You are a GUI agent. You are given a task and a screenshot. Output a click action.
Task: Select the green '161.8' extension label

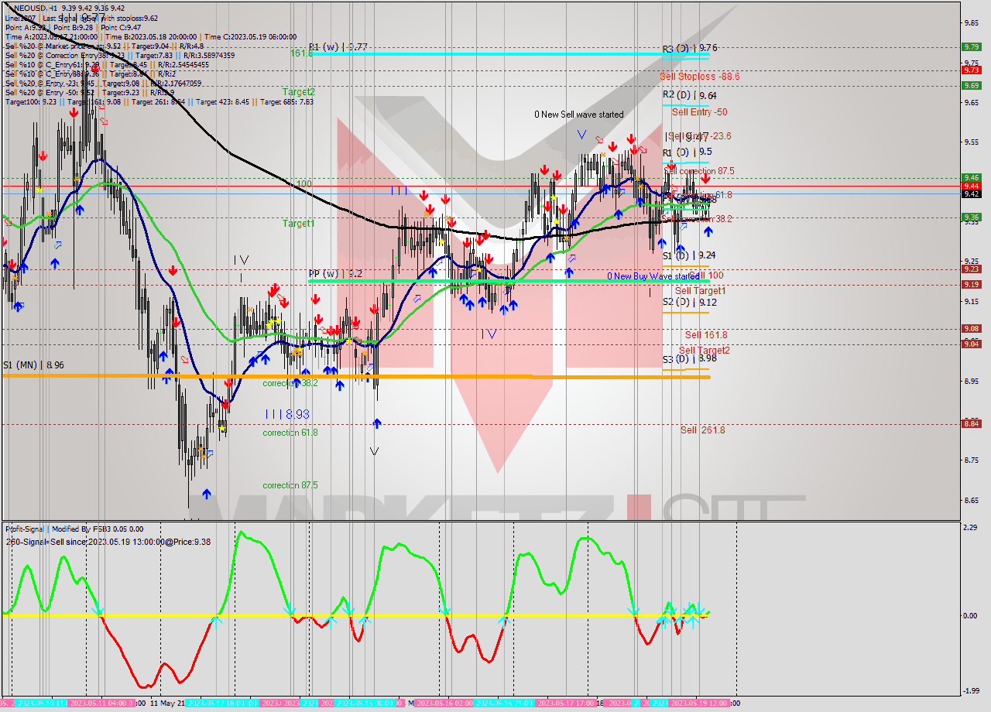click(x=301, y=53)
